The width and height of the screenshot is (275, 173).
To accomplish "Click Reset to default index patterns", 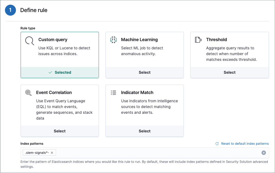I will click(245, 143).
